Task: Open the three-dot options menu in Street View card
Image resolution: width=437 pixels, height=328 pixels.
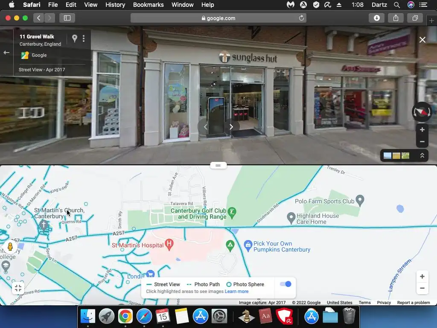Action: coord(84,38)
